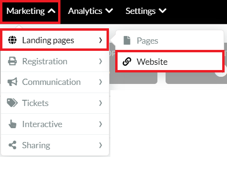Click the globe icon beside Landing pages
The image size is (227, 177).
pyautogui.click(x=12, y=40)
